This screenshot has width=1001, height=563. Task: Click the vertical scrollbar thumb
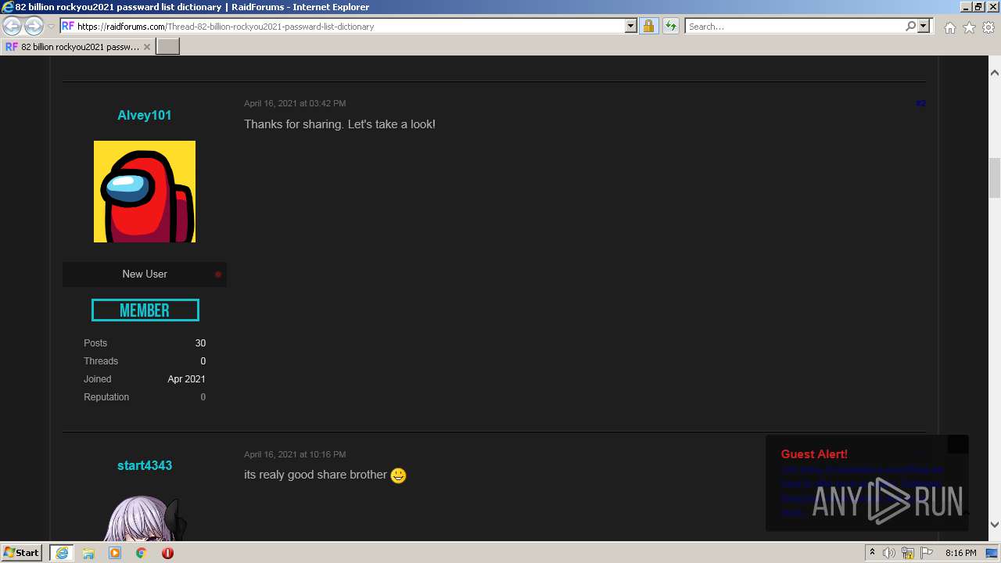coord(995,178)
